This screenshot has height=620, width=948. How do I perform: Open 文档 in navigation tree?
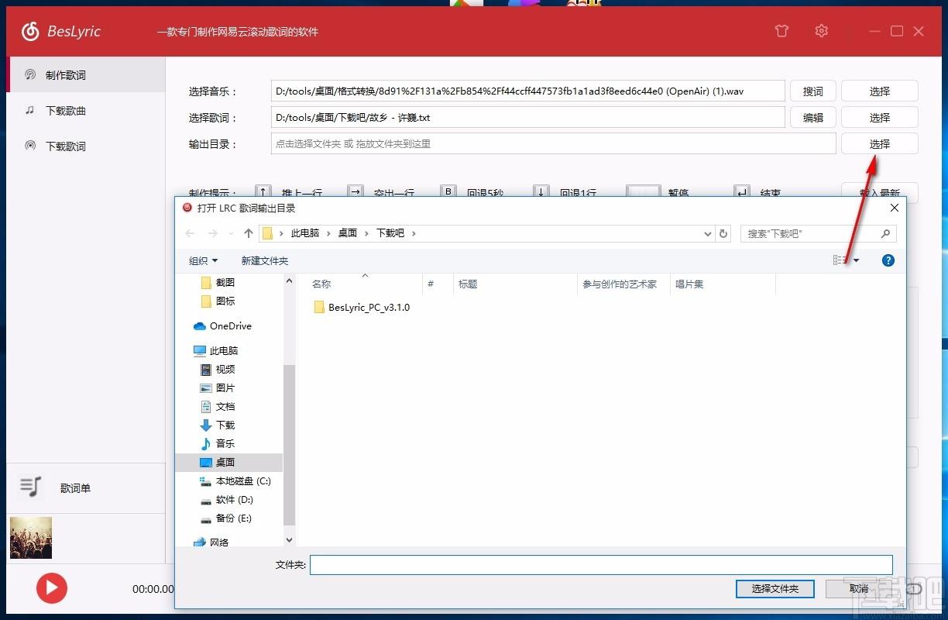pos(218,407)
